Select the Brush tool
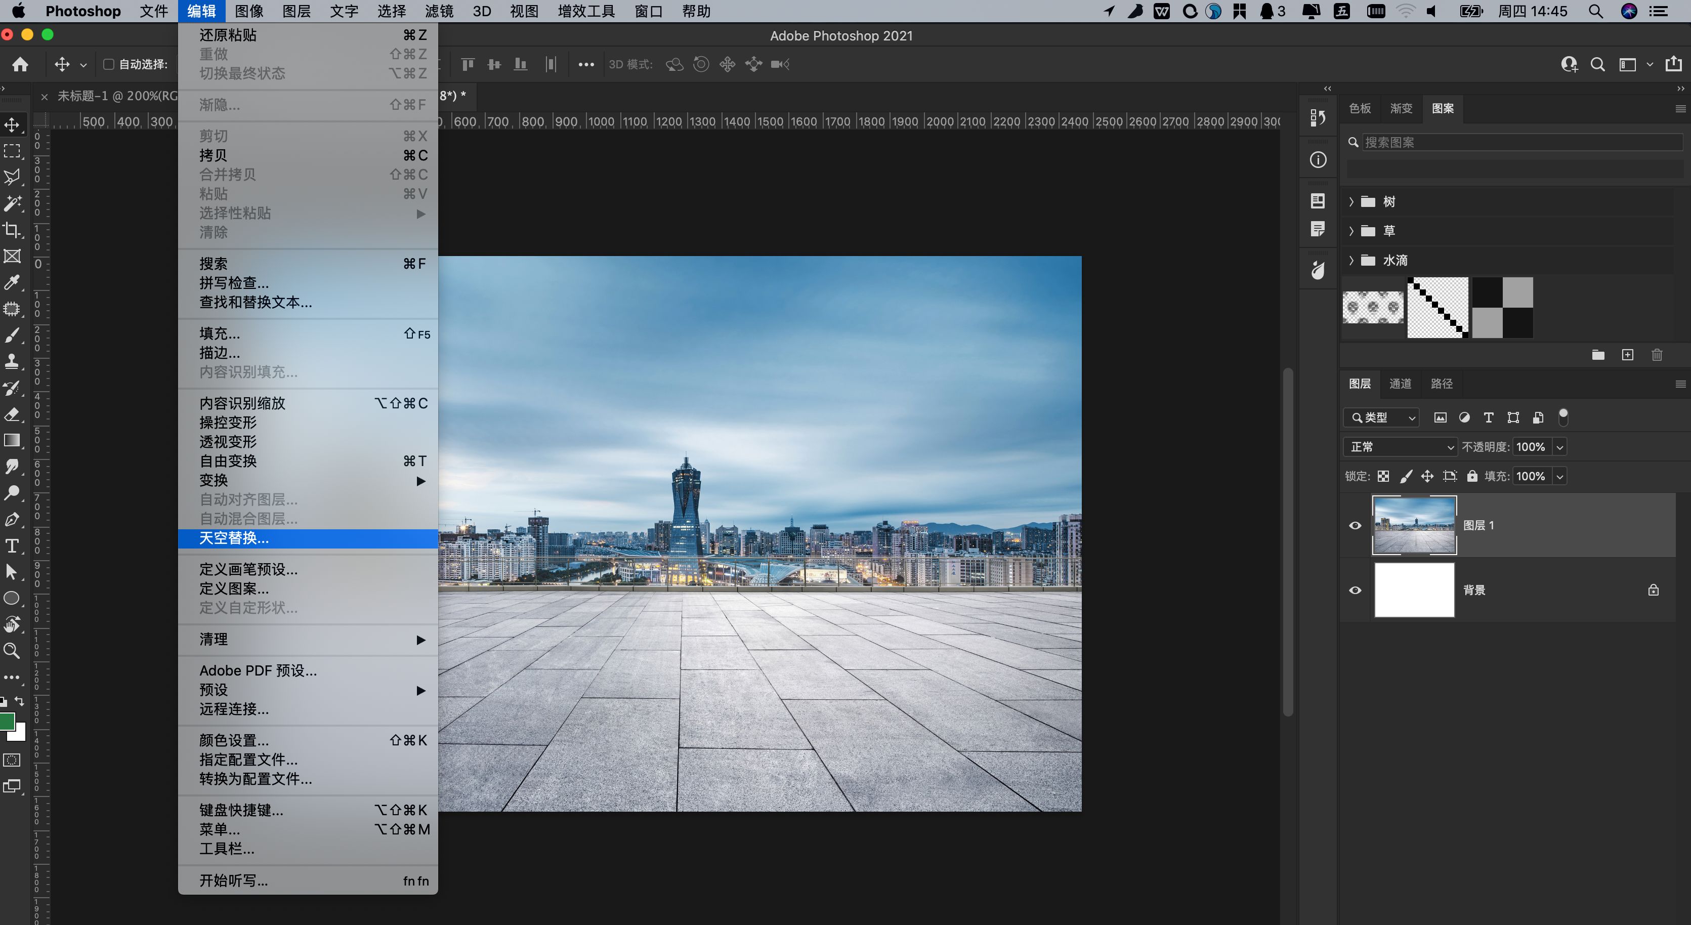Screen dimensions: 1691x925 pos(12,335)
